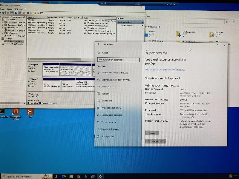Expand the Utilisateurs et groupes arrow
Image resolution: width=239 pixels, height=179 pixels.
pos(3,30)
